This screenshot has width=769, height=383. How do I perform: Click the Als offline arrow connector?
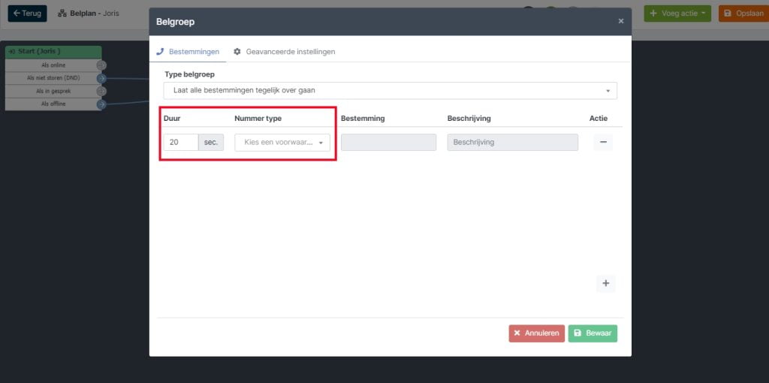click(101, 104)
